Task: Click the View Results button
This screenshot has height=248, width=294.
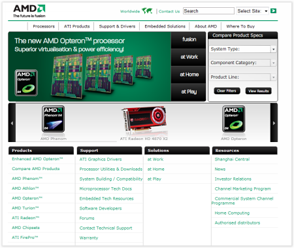Action: 259,91
